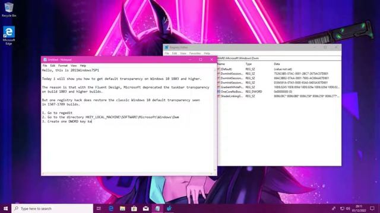This screenshot has height=213, width=380.
Task: Click the '1. Go to regedit' line
Action: pos(57,113)
